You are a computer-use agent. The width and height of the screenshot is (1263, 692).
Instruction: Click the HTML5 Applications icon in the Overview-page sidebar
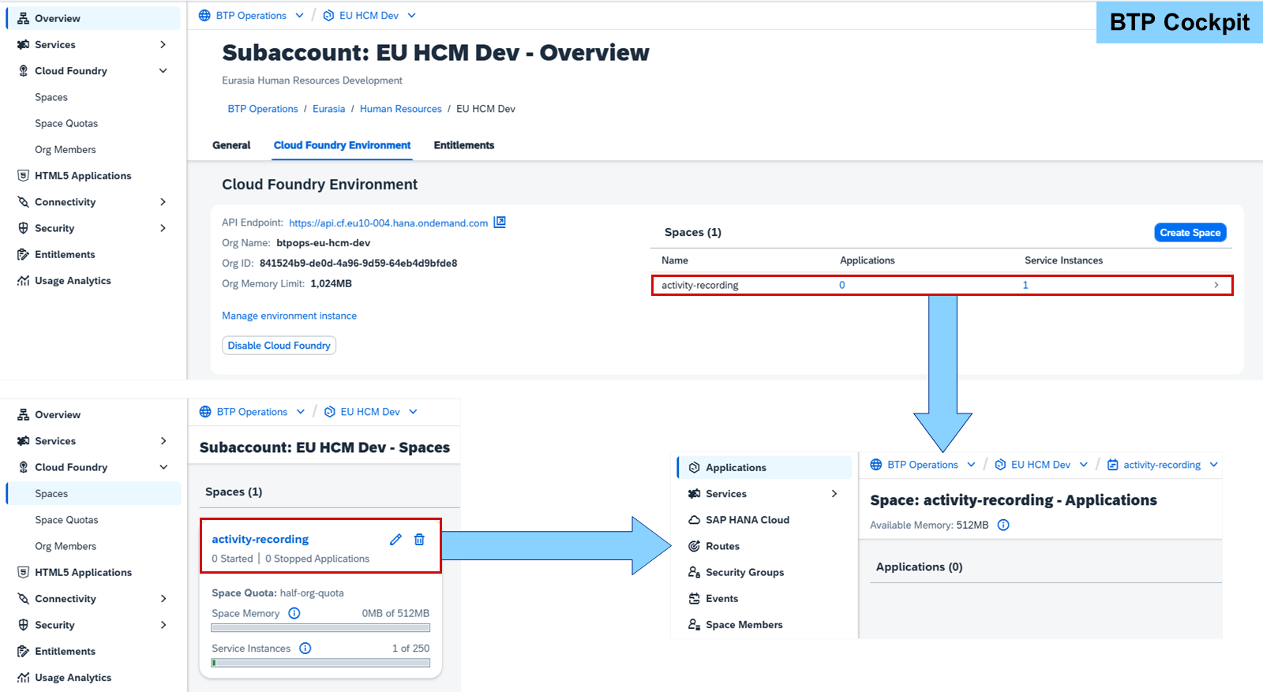tap(24, 176)
